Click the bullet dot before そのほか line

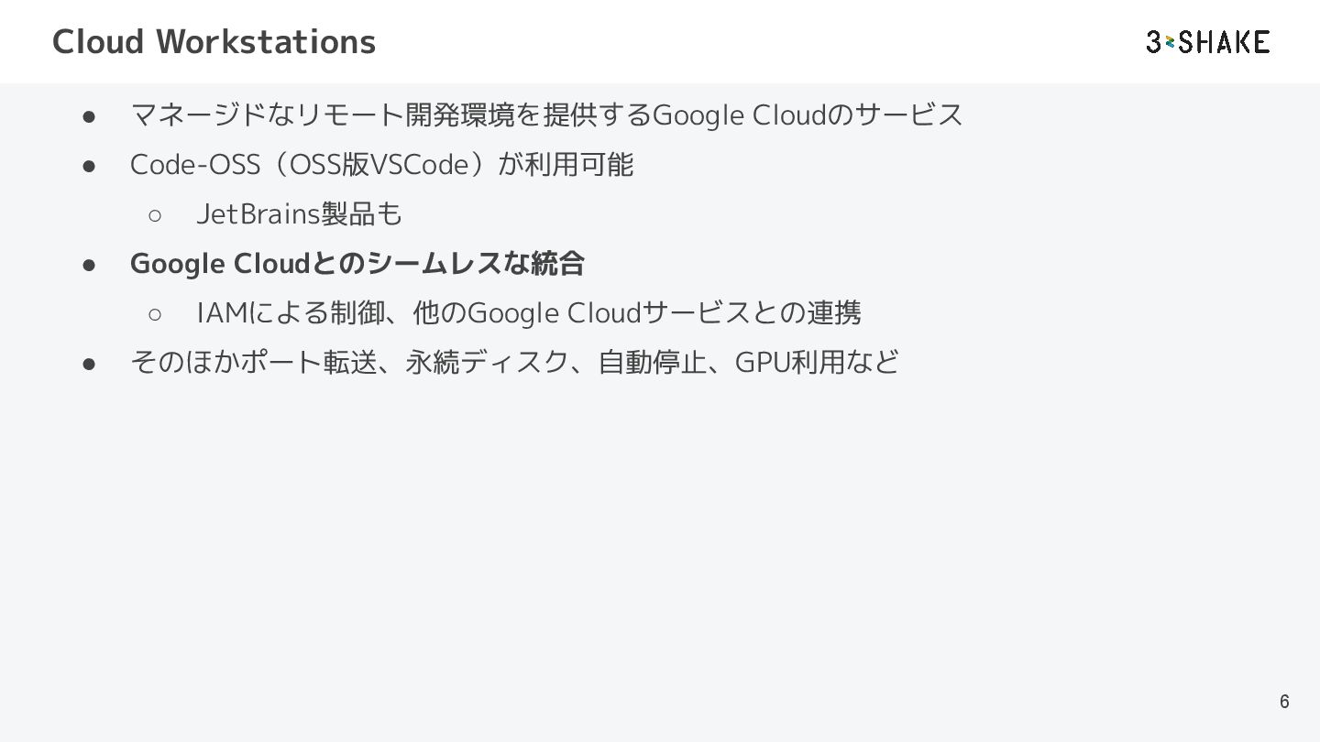[90, 364]
